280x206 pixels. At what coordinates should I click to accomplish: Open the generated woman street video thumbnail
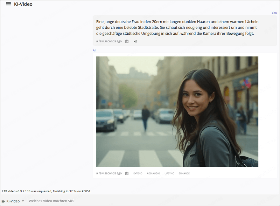click(177, 112)
